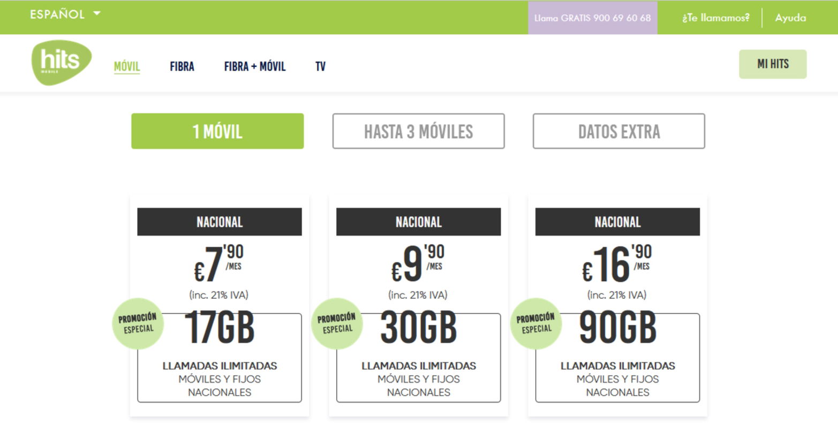The image size is (838, 433).
Task: Select the HASTA 3 MÓVILES tab
Action: pos(418,131)
